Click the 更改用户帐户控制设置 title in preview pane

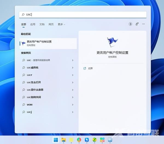(112, 53)
